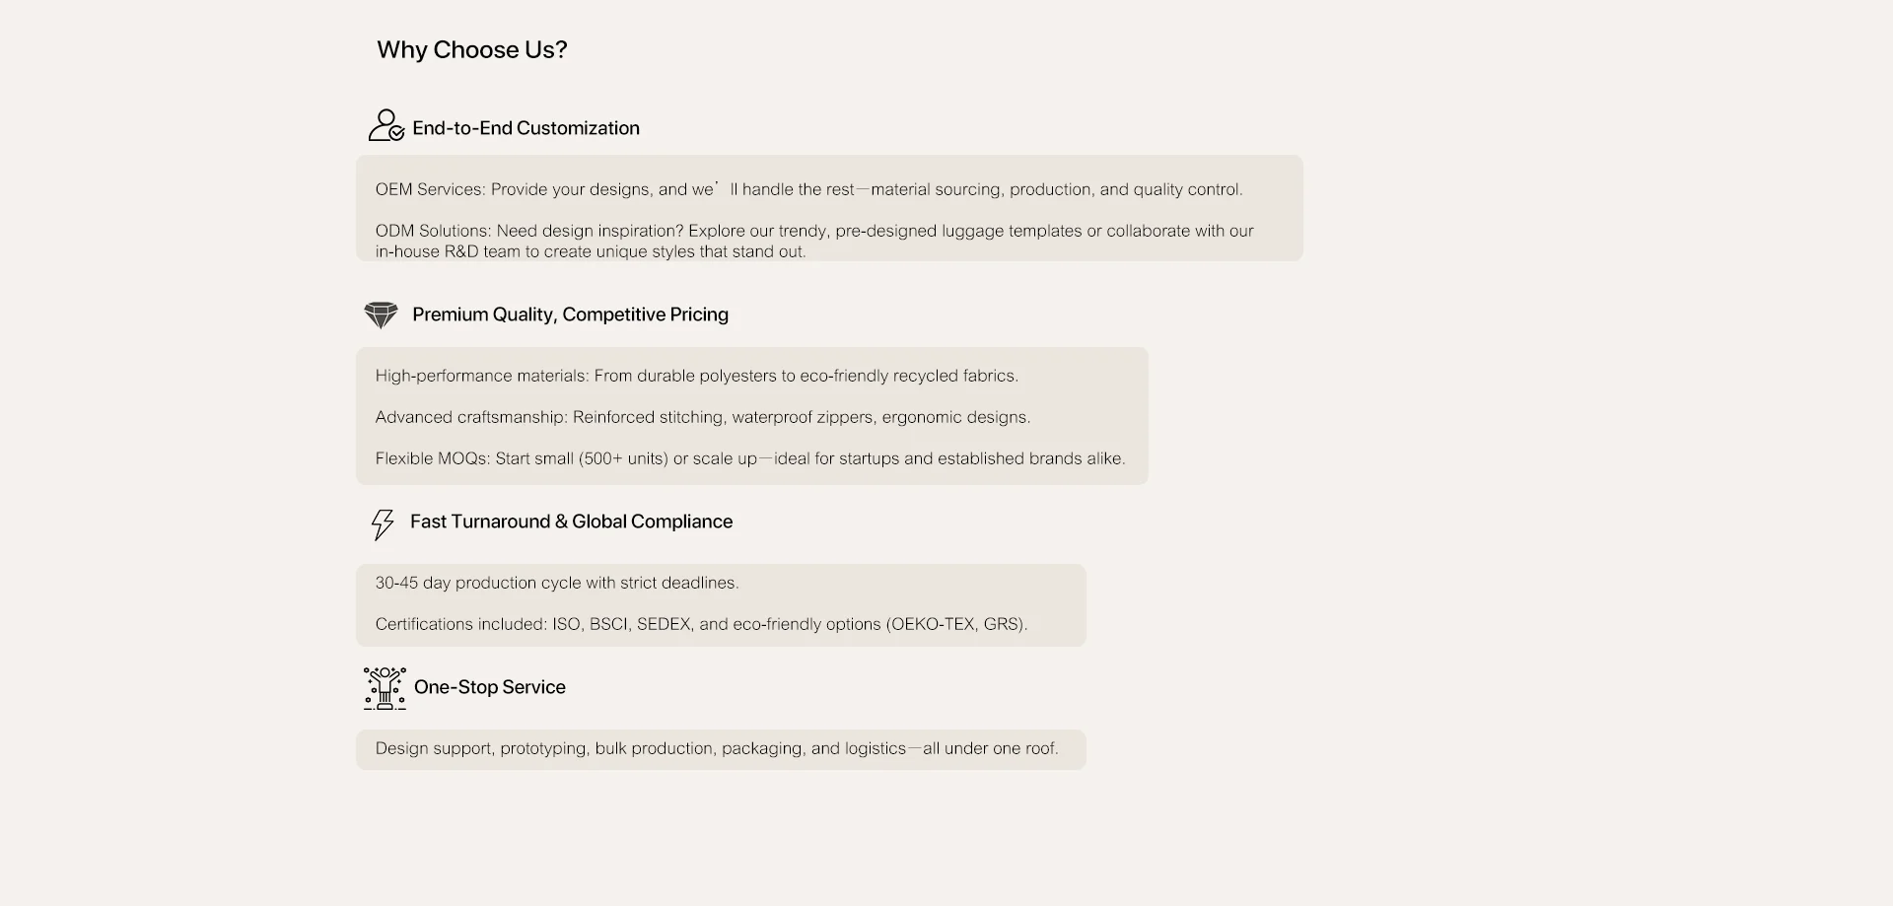1893x906 pixels.
Task: Click the '(OEKO-TEX, GRS)' text
Action: [955, 624]
